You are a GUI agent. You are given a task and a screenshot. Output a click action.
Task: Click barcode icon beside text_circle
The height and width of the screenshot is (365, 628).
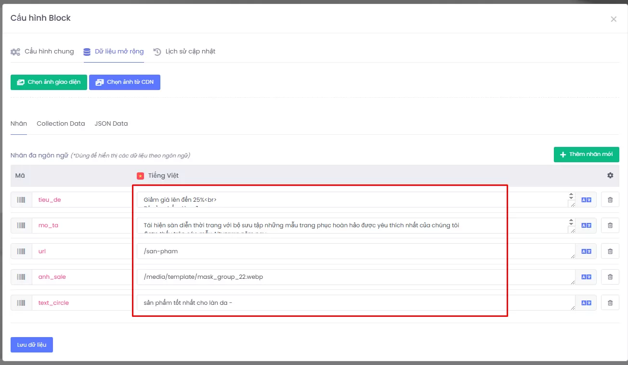click(x=21, y=303)
